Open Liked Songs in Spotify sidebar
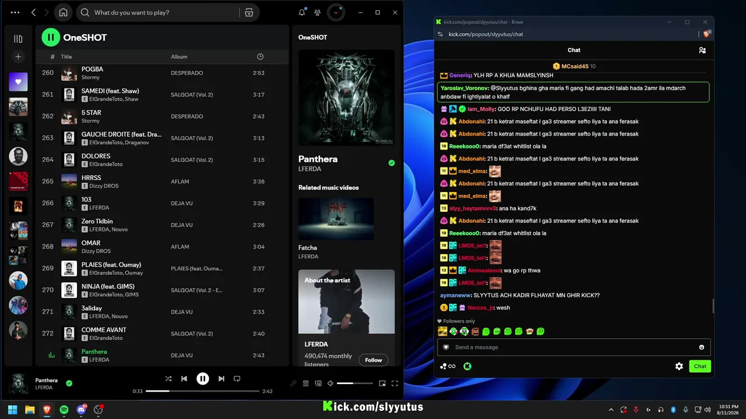746x419 pixels. pos(18,82)
